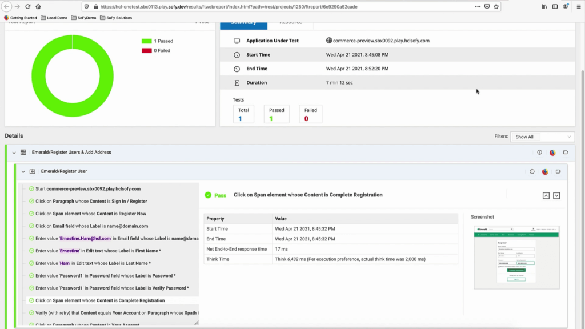Screen dimensions: 585x329
Task: Click the Firefox browser icon on Register User row
Action: coord(545,171)
